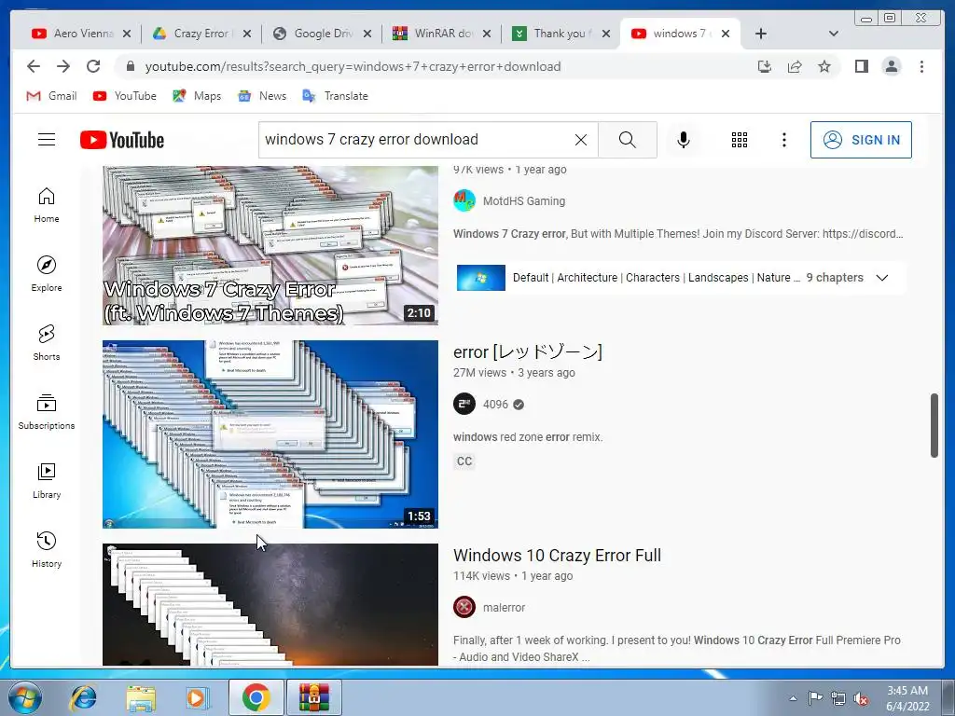Image resolution: width=955 pixels, height=716 pixels.
Task: Click the SIGN IN button
Action: point(861,140)
